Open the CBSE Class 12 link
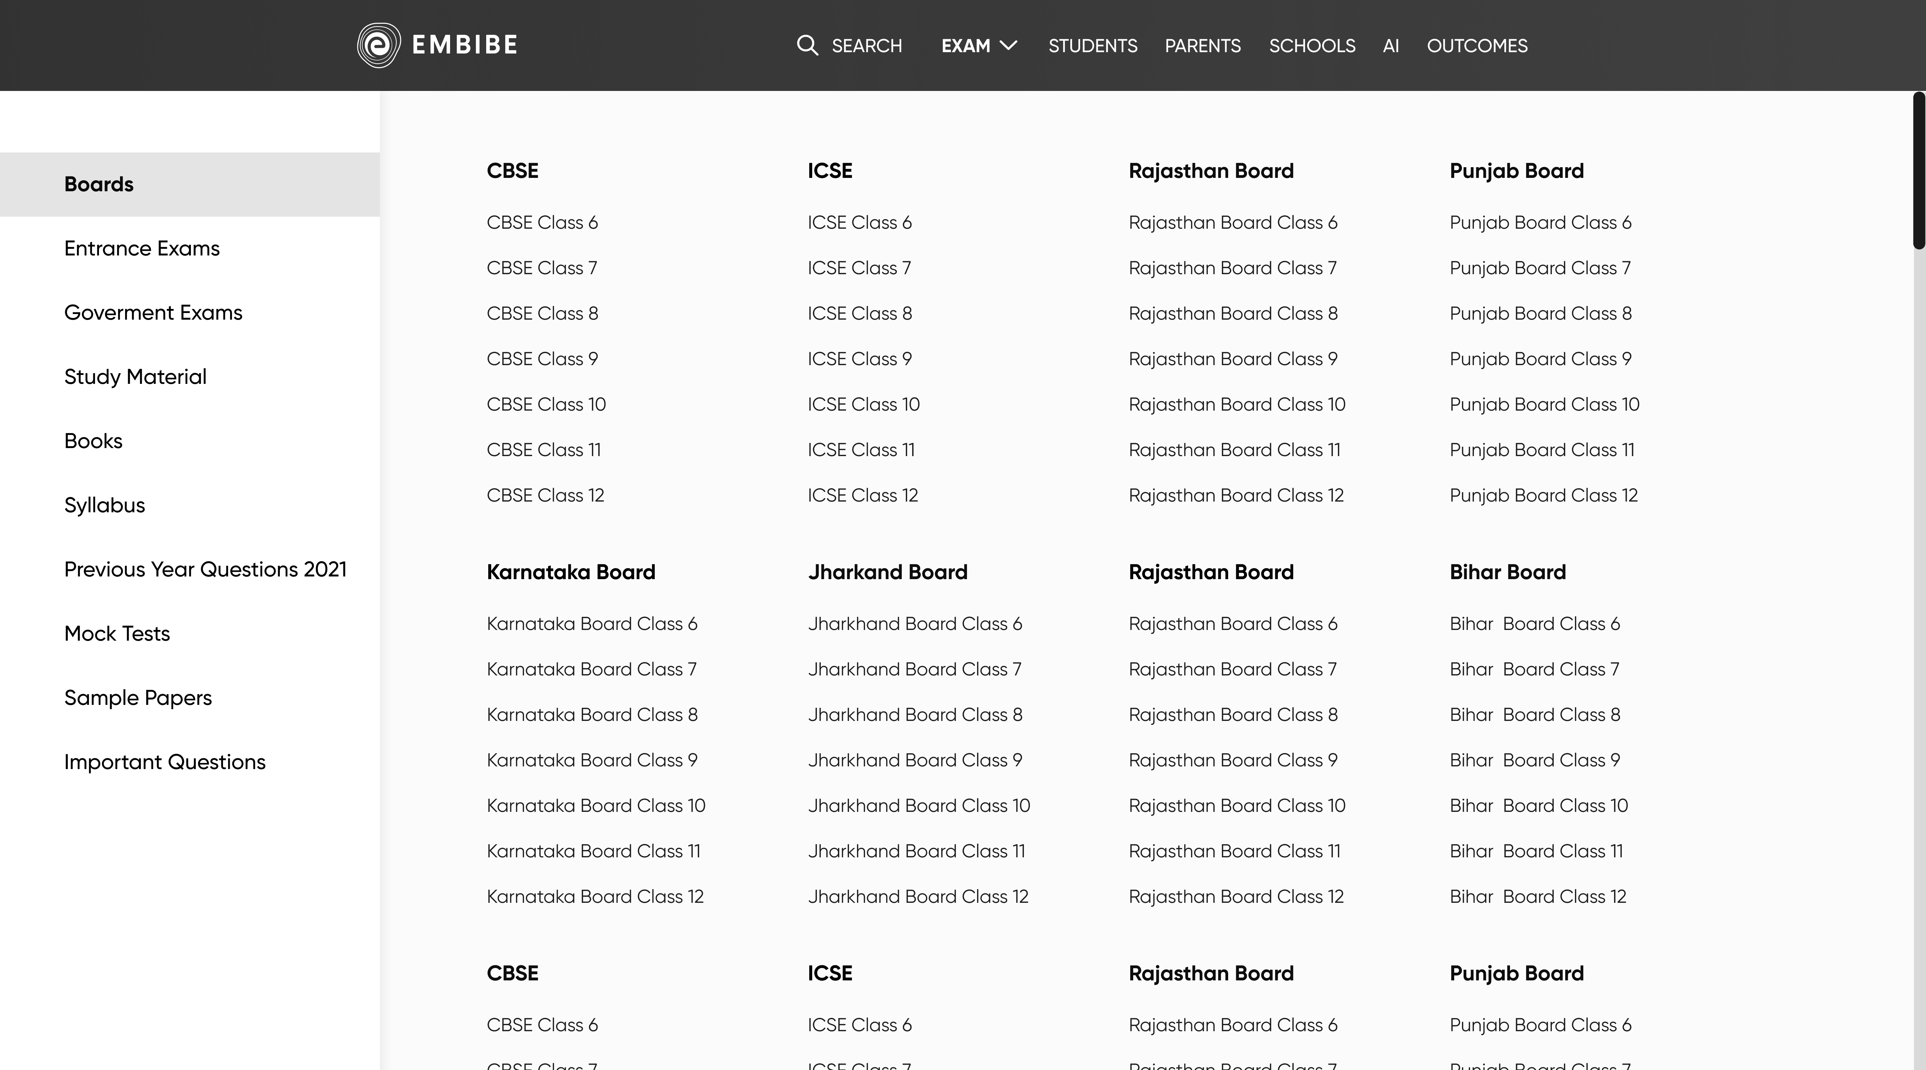The height and width of the screenshot is (1070, 1926). [545, 496]
